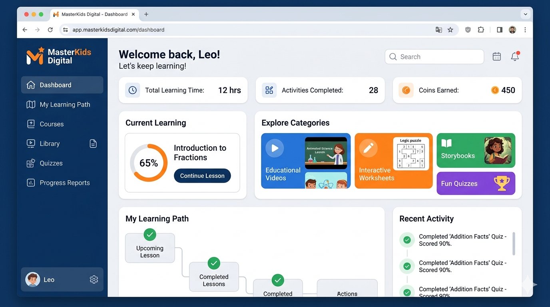550x307 pixels.
Task: Open the browser three-dot menu
Action: click(525, 30)
